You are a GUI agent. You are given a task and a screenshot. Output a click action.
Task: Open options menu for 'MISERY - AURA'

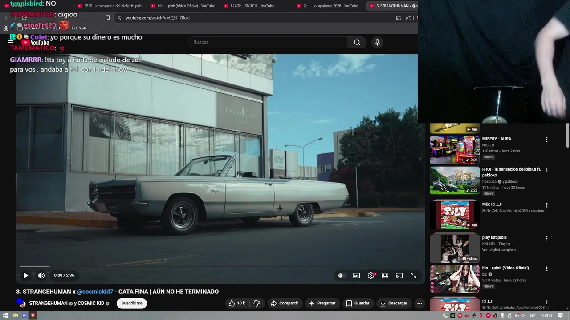coord(546,140)
